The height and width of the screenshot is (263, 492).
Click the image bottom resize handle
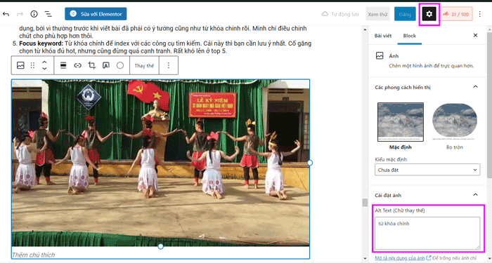coord(161,247)
